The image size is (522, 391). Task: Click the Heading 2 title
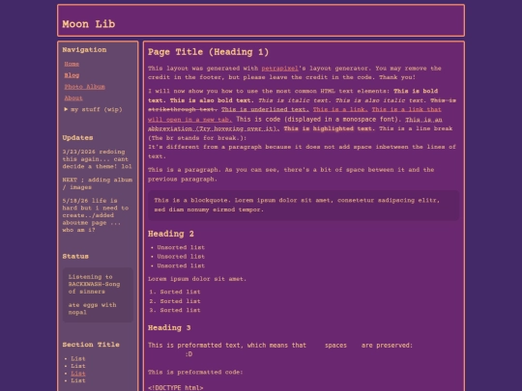click(171, 234)
